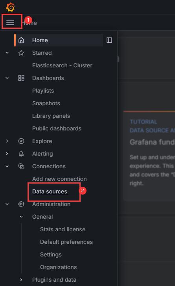
Task: Click the Administration gear icon
Action: [x=21, y=204]
